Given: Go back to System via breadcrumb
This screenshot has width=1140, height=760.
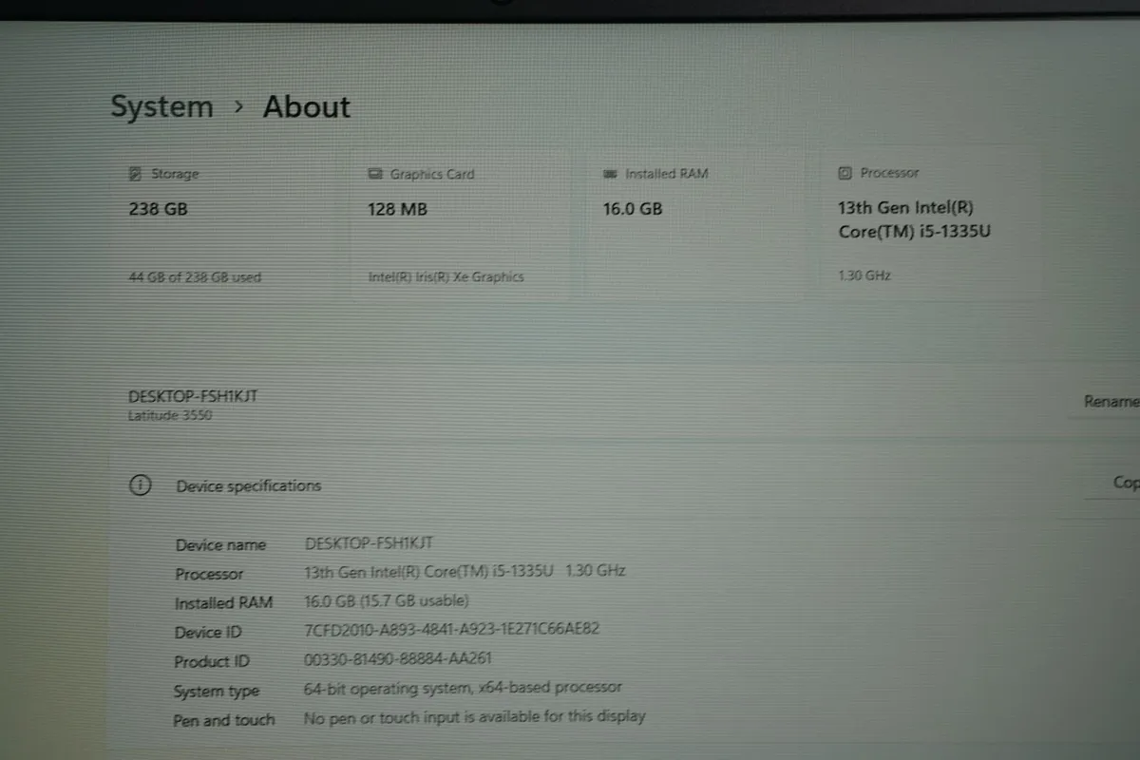Looking at the screenshot, I should [161, 106].
